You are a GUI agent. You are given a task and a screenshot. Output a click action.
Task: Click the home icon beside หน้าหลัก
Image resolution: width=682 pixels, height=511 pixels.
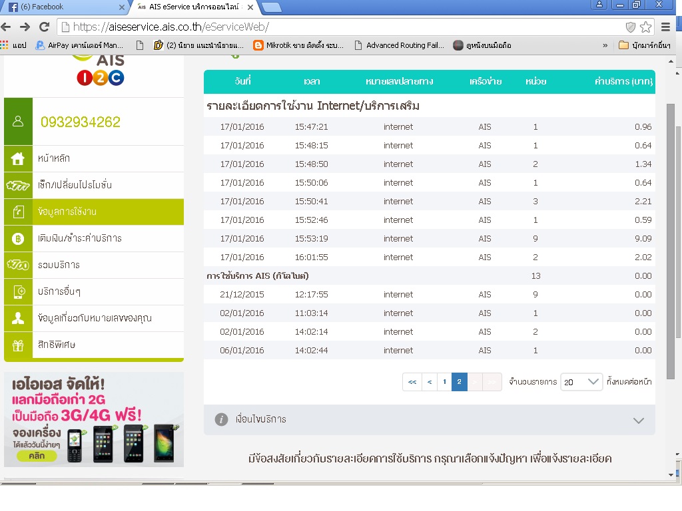(x=18, y=158)
